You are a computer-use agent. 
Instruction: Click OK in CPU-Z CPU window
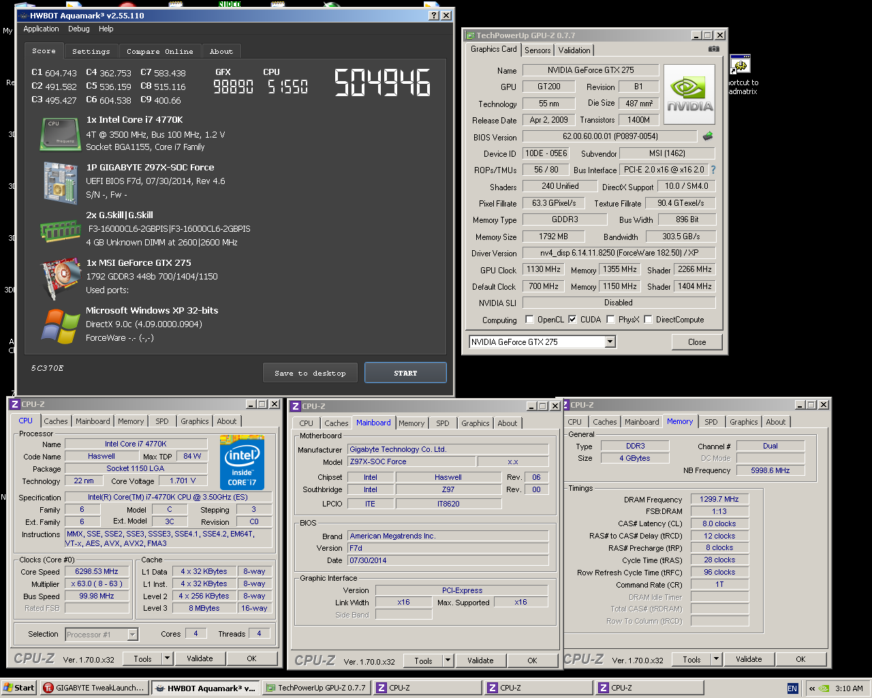251,658
